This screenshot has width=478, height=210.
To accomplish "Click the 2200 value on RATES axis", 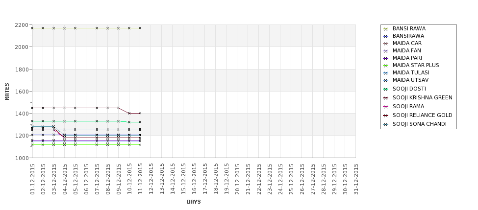I will [22, 25].
